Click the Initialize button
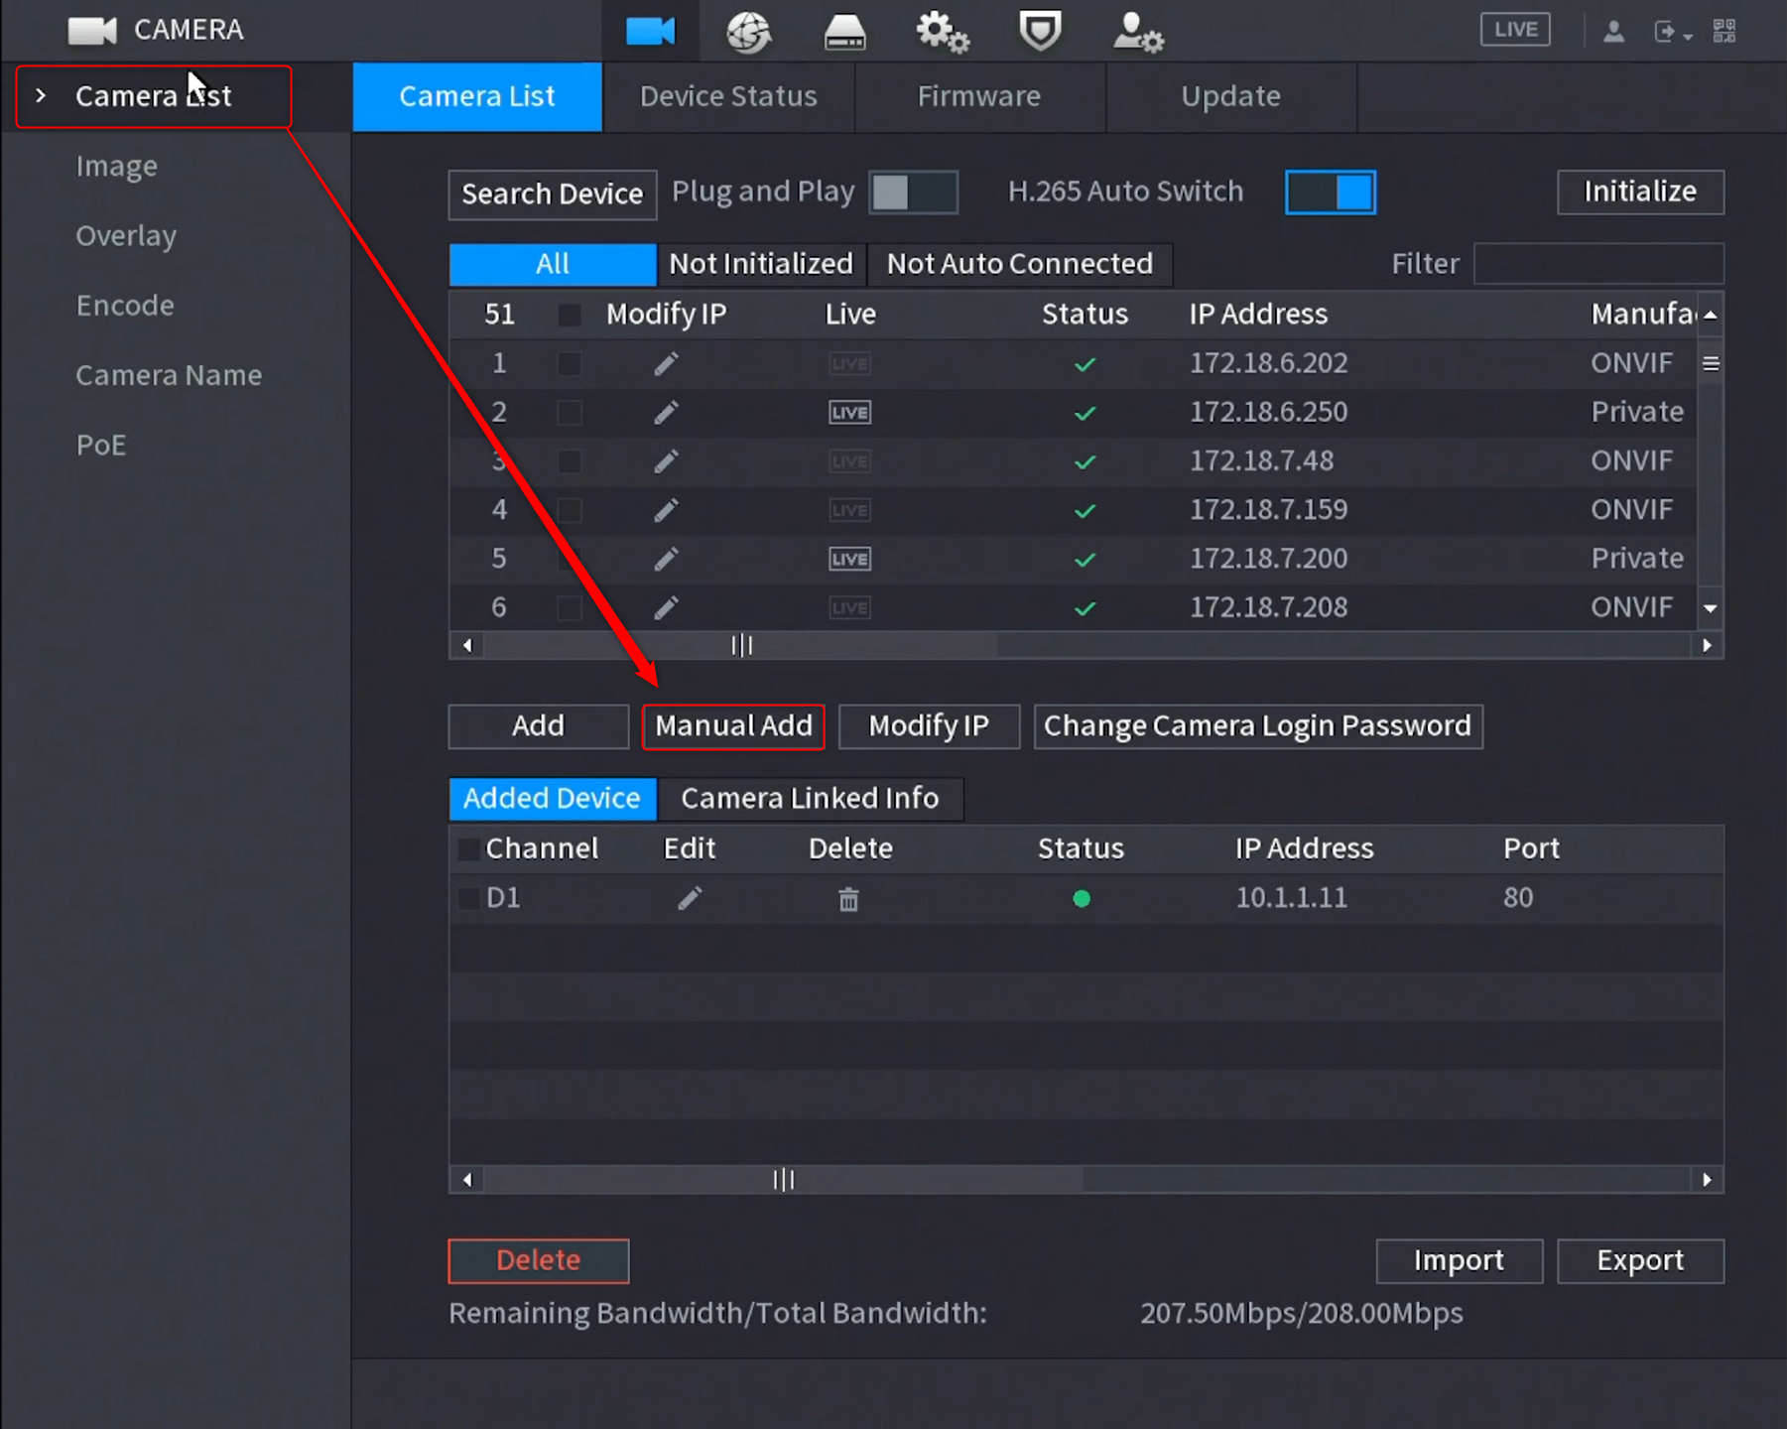 coord(1640,192)
